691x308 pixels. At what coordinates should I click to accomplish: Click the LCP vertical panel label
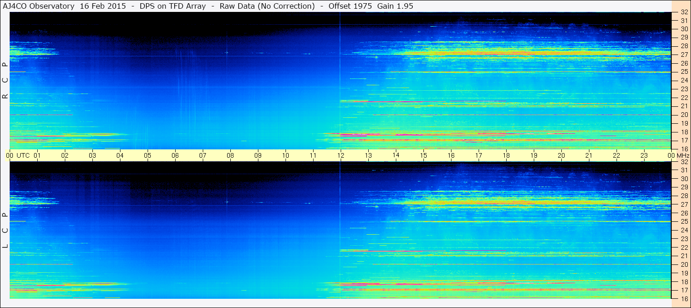[x=5, y=231]
